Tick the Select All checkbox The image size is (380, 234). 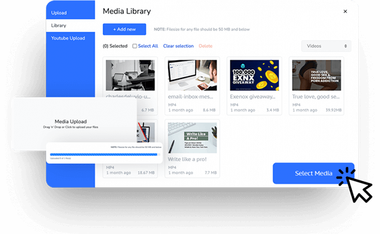(x=135, y=46)
